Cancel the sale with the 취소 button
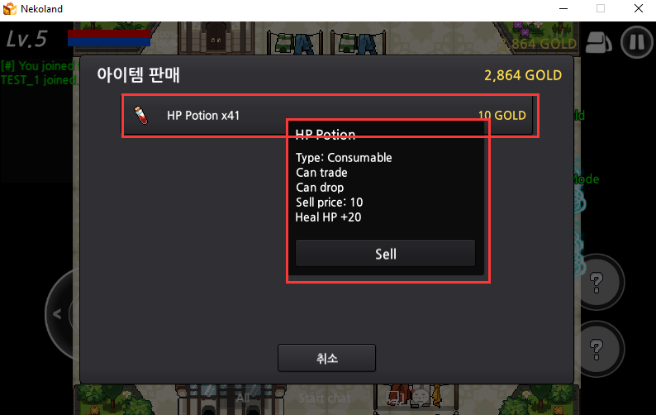Screen dimensions: 656x415 coord(326,358)
